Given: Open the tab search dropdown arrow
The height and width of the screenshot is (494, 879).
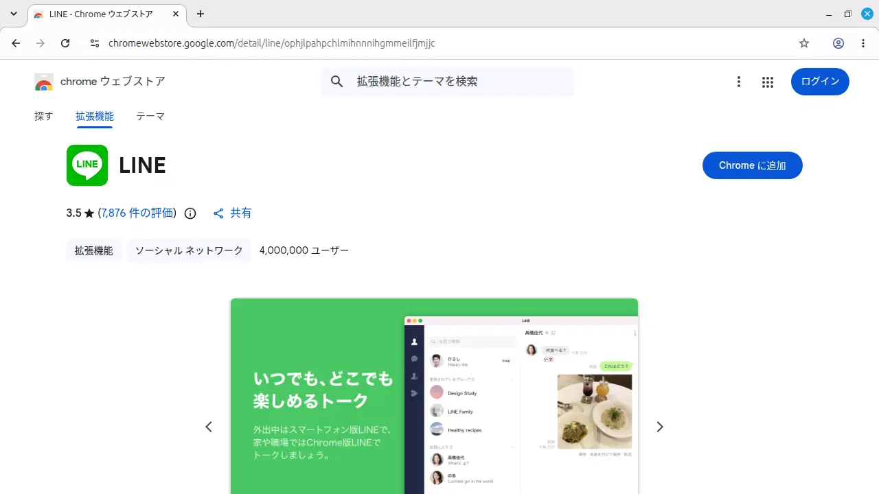Looking at the screenshot, I should click(14, 14).
